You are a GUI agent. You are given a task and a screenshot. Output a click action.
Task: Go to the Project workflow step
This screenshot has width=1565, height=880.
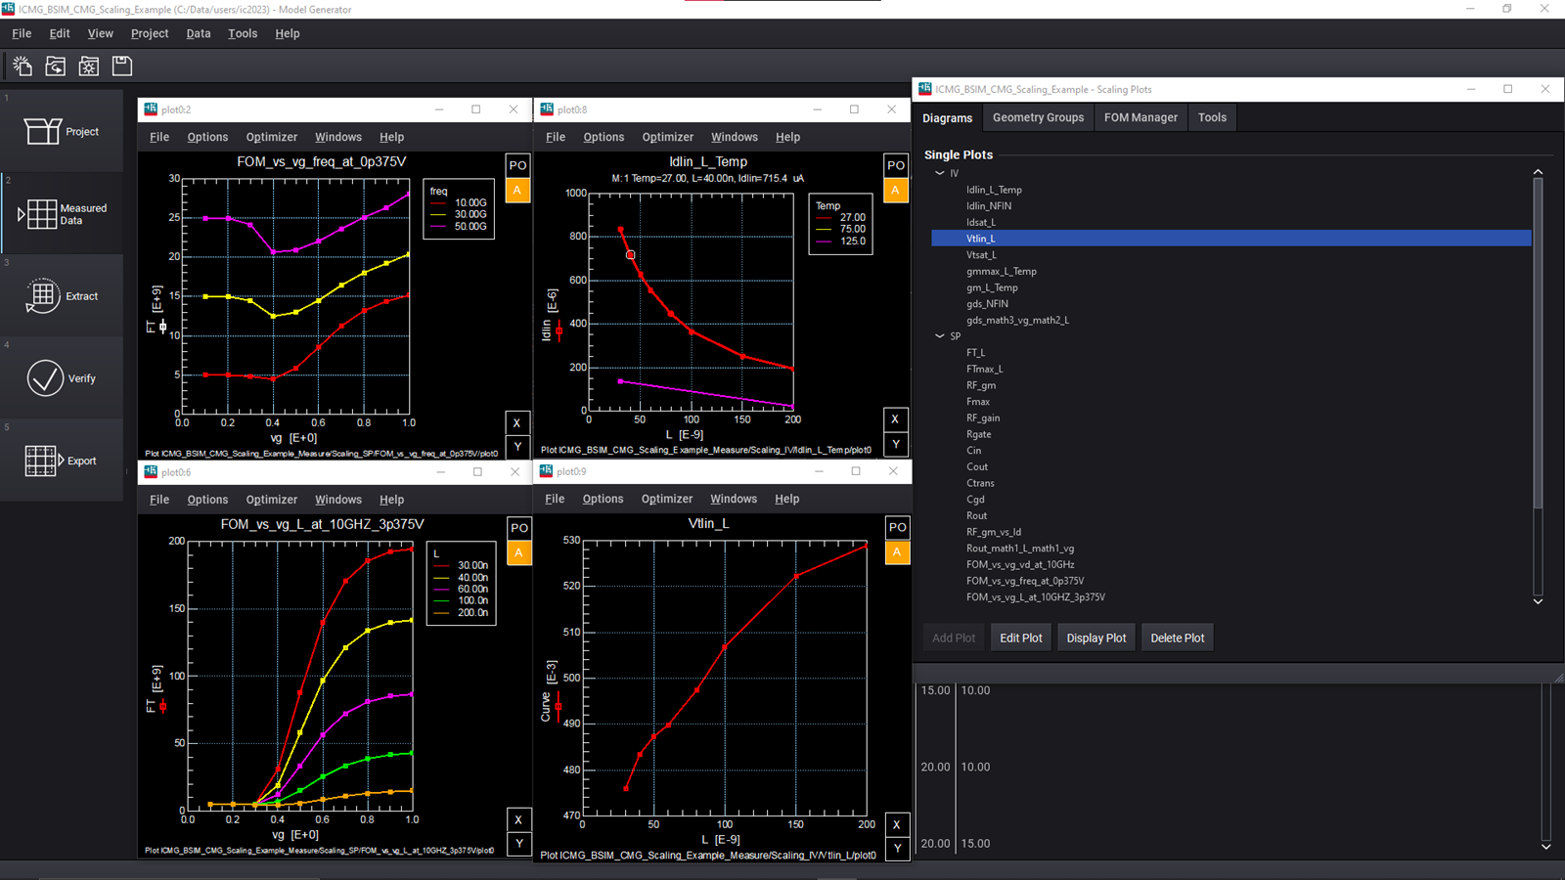pos(63,131)
